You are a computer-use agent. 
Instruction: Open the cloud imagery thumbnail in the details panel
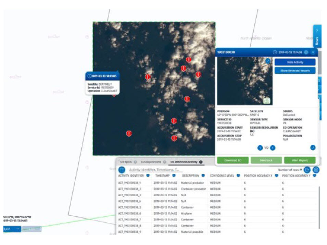pyautogui.click(x=245, y=81)
